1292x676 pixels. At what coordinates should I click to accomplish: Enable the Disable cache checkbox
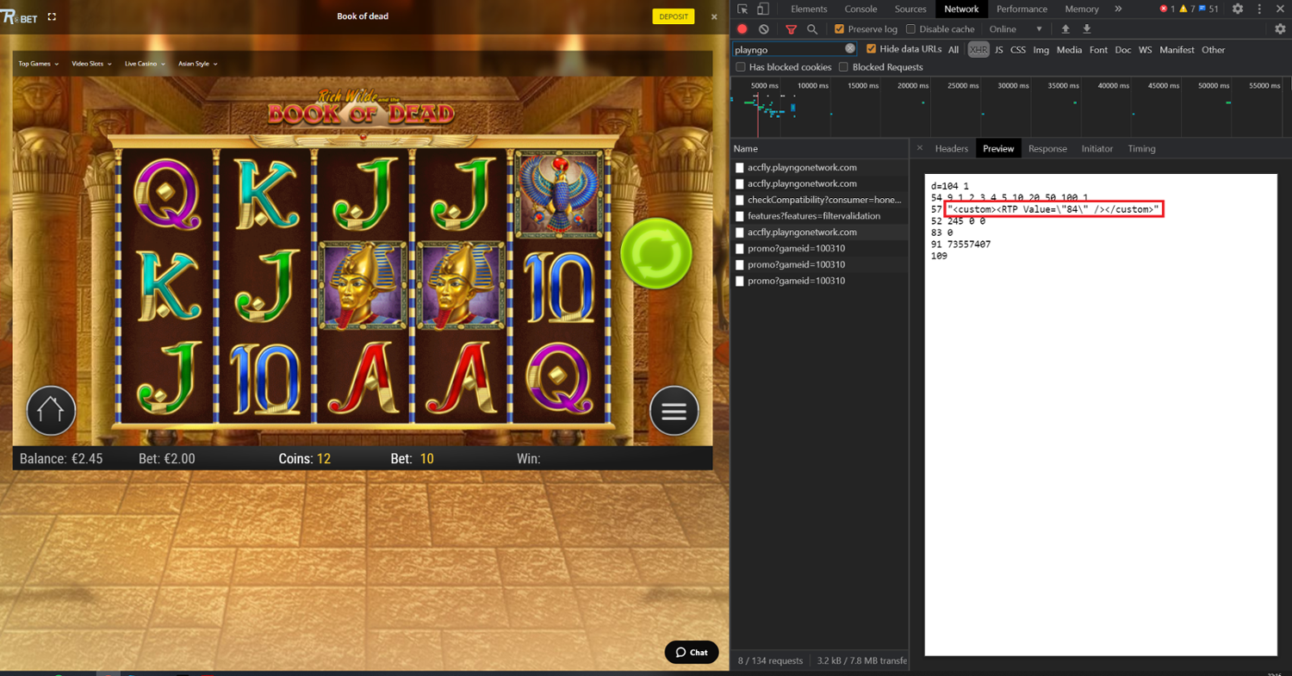pyautogui.click(x=911, y=29)
